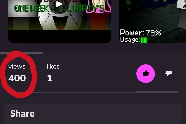The width and height of the screenshot is (186, 124).
Task: Click the media carousel horizontal scrollbar
Action: (x=21, y=53)
